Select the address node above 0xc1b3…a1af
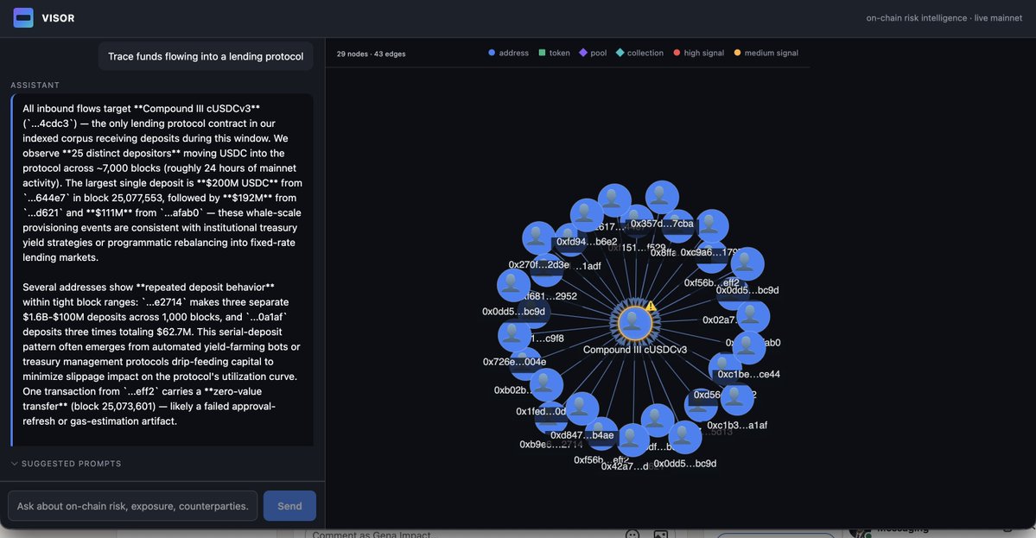Image resolution: width=1036 pixels, height=538 pixels. 737,399
